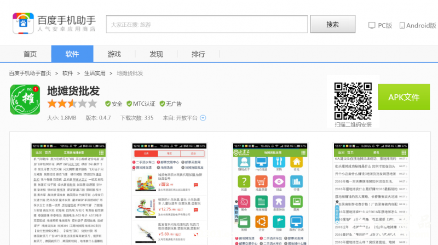This screenshot has height=245, width=438.
Task: Open the fourth screenshot showing news list
Action: pyautogui.click(x=371, y=193)
